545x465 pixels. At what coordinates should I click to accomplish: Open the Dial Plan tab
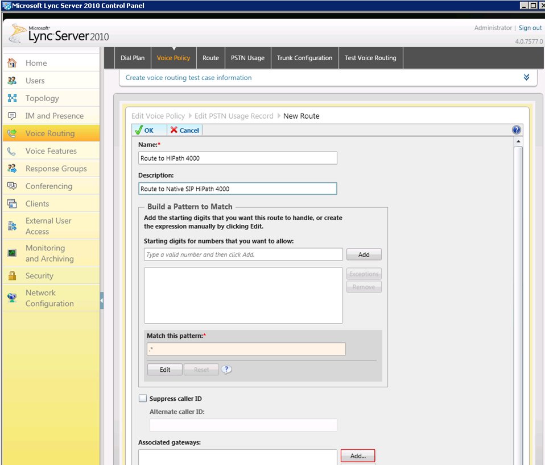coord(133,58)
